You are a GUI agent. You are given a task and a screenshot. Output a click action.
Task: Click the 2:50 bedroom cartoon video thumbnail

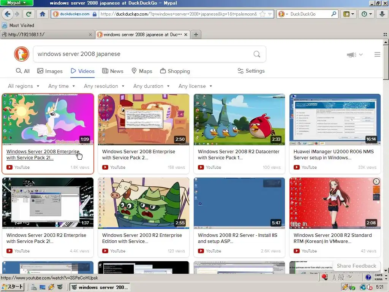click(x=143, y=119)
